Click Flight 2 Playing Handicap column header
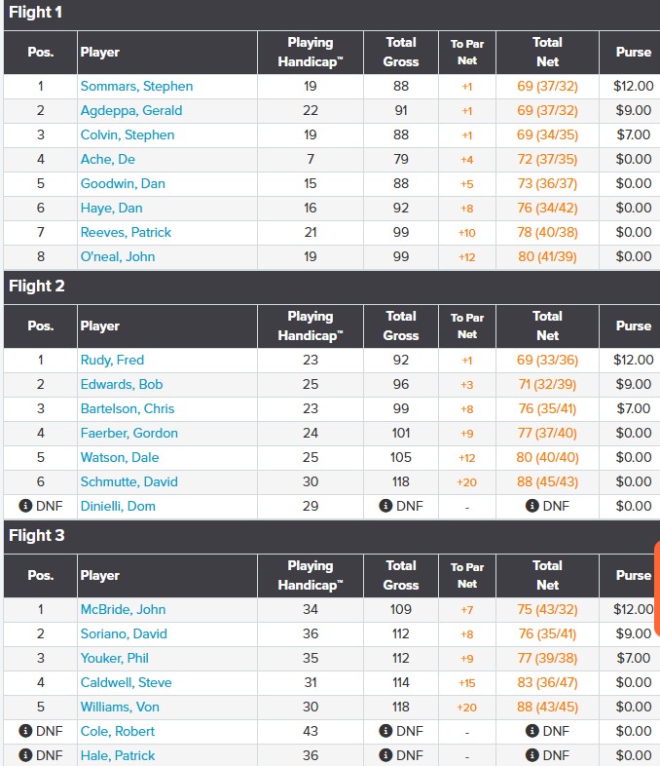 click(x=310, y=326)
